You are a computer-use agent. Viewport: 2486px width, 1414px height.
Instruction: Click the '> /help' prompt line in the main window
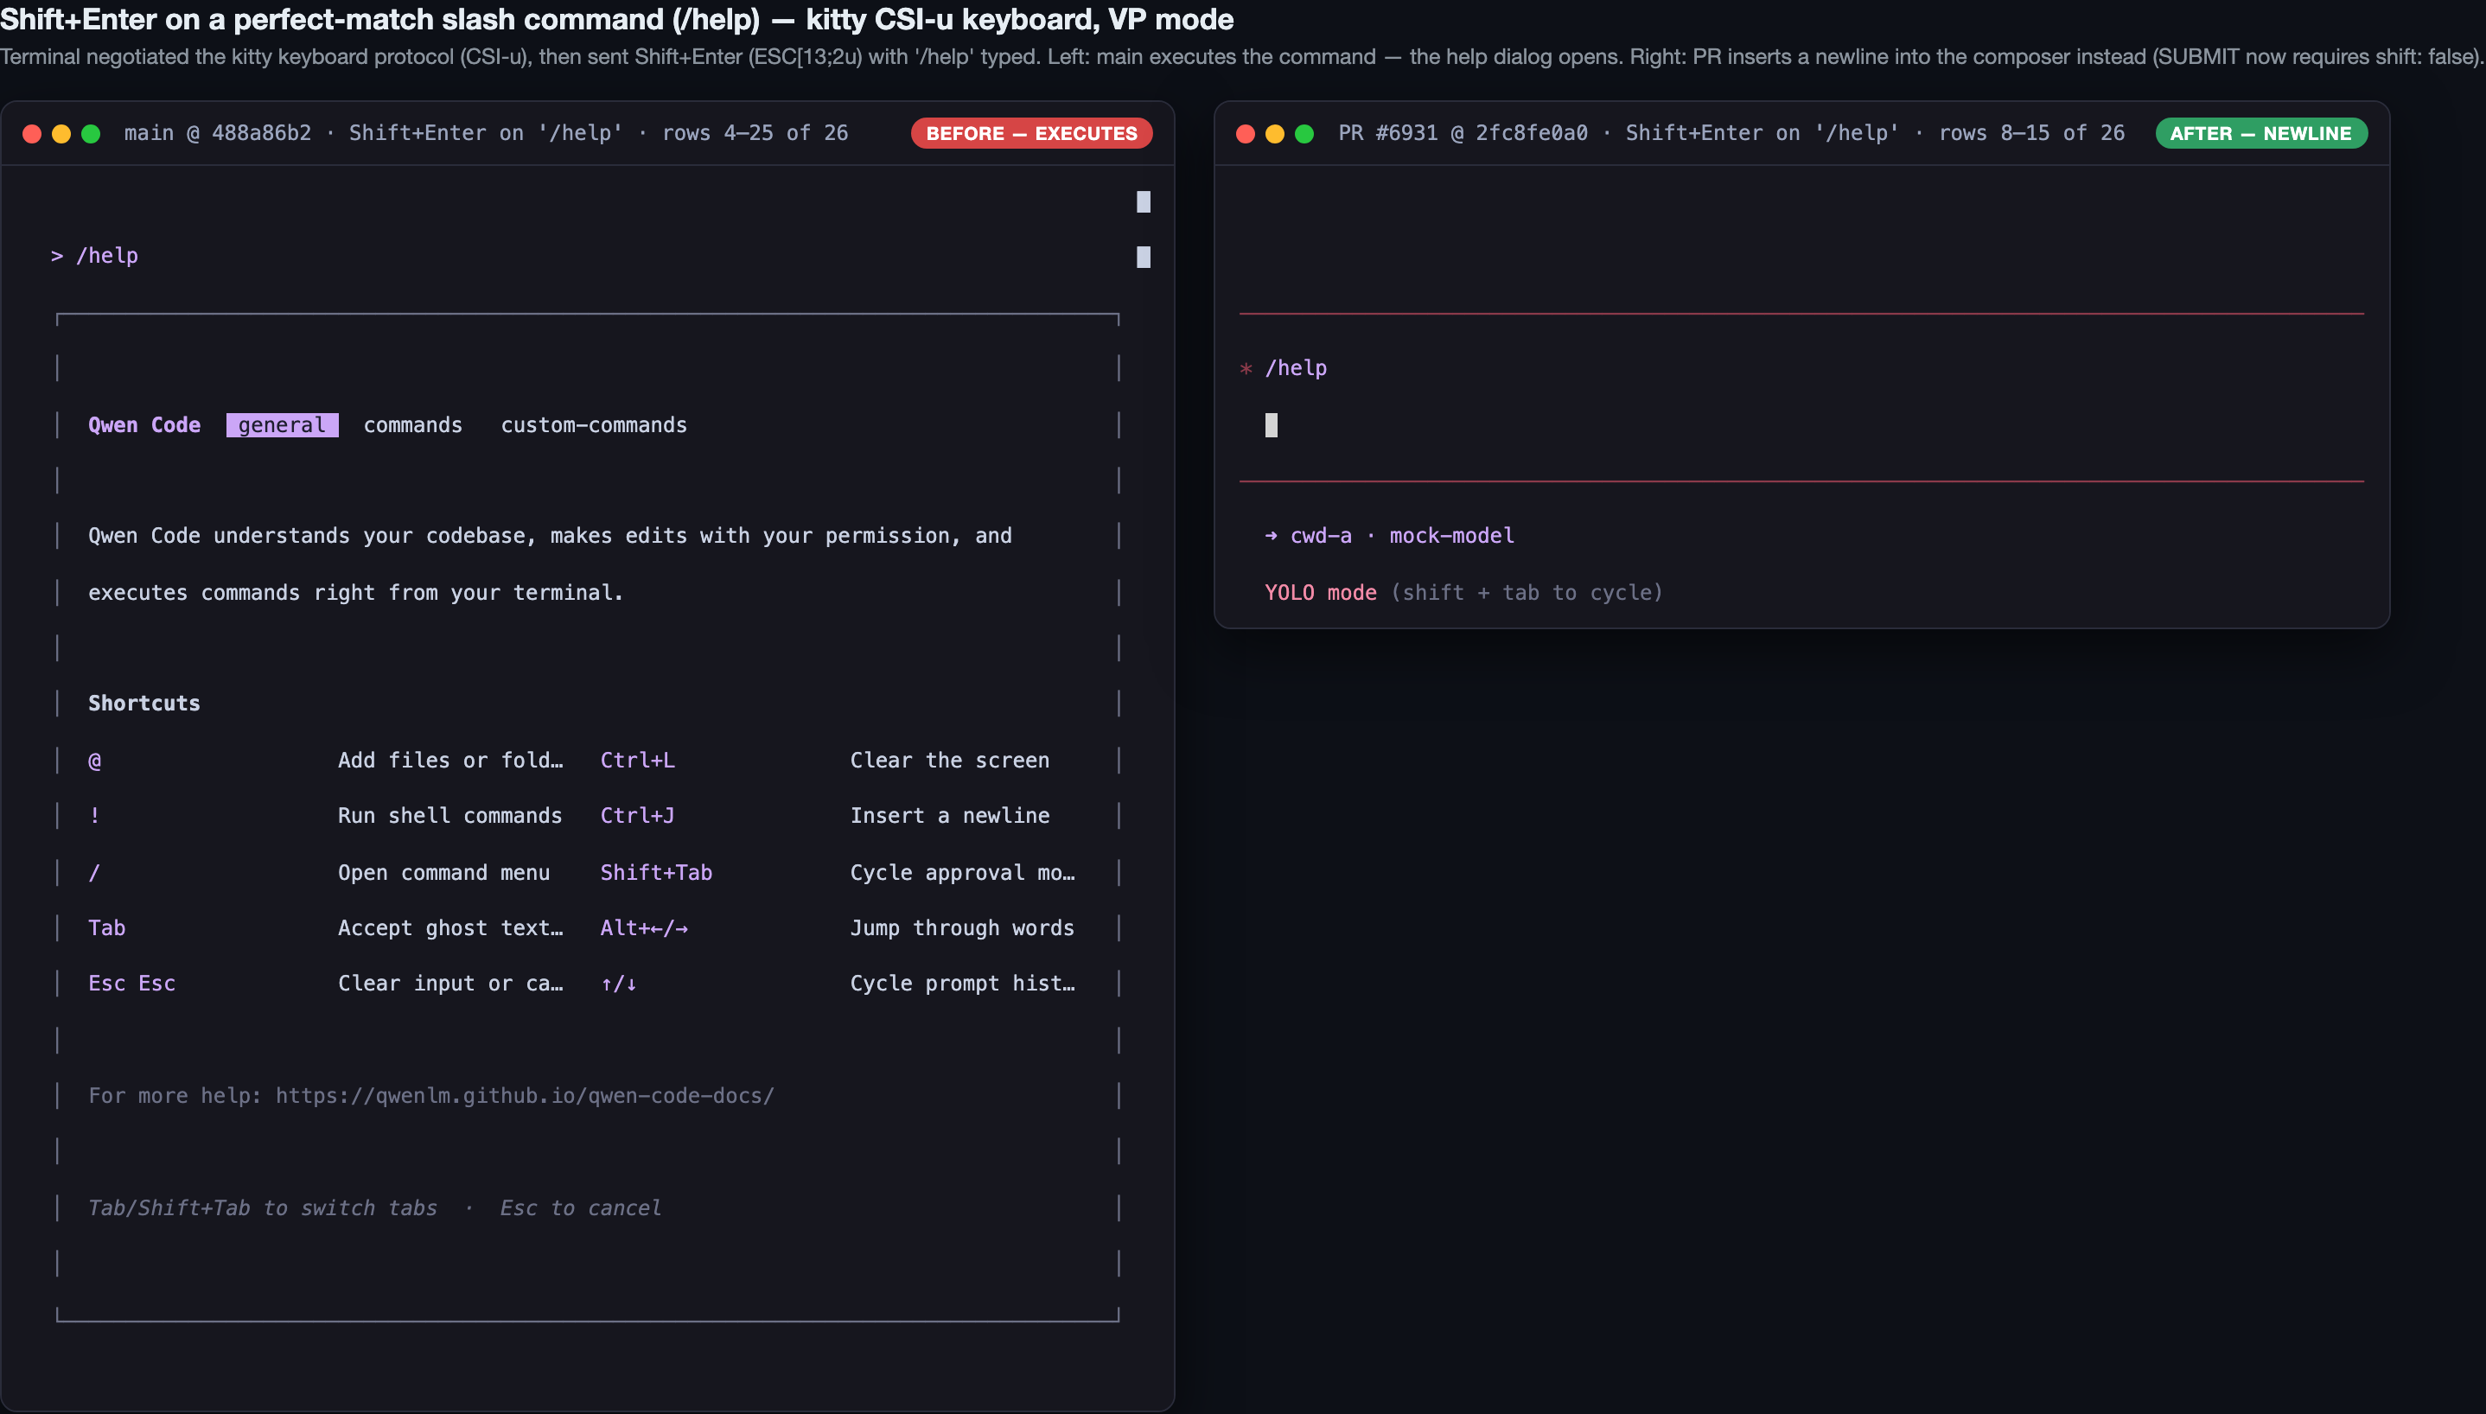[94, 256]
